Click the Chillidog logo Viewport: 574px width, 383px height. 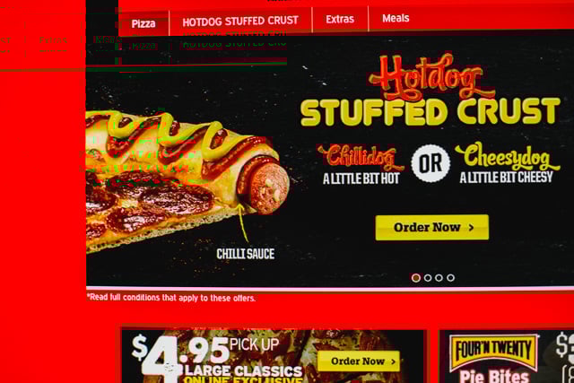[x=361, y=157]
